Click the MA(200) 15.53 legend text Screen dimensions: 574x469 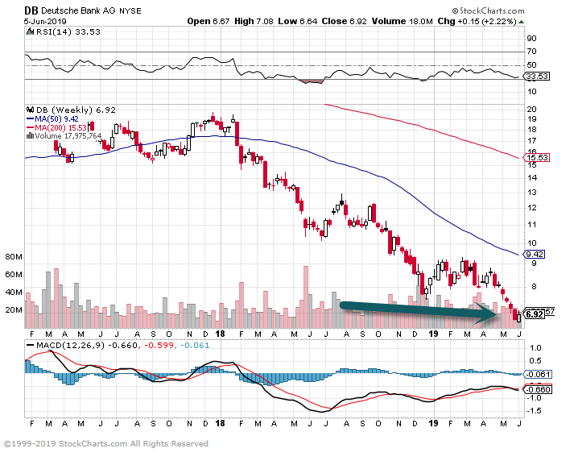coord(60,128)
